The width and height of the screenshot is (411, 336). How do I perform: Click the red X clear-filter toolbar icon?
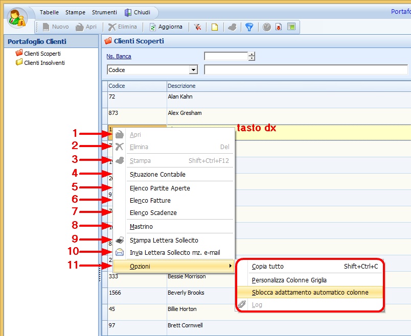[197, 27]
